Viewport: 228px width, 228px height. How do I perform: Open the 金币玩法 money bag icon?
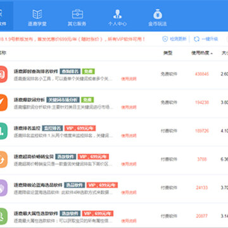158,14
